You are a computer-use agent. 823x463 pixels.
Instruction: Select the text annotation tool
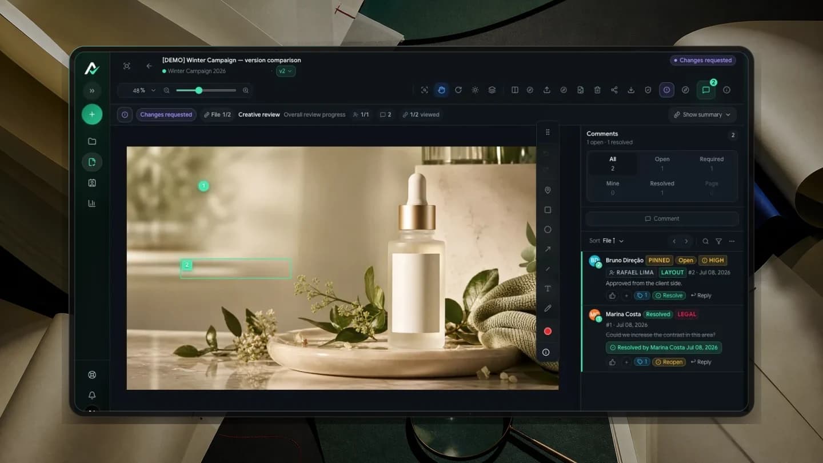pos(548,289)
